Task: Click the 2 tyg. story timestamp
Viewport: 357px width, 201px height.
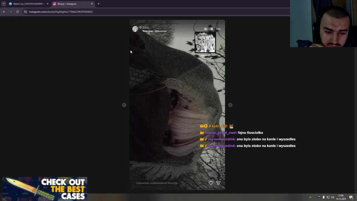Action: pyautogui.click(x=146, y=27)
